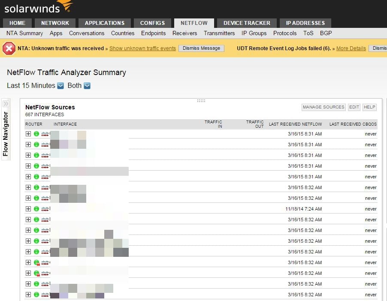
Task: Switch to the IP ADDRESSES tab
Action: click(305, 23)
